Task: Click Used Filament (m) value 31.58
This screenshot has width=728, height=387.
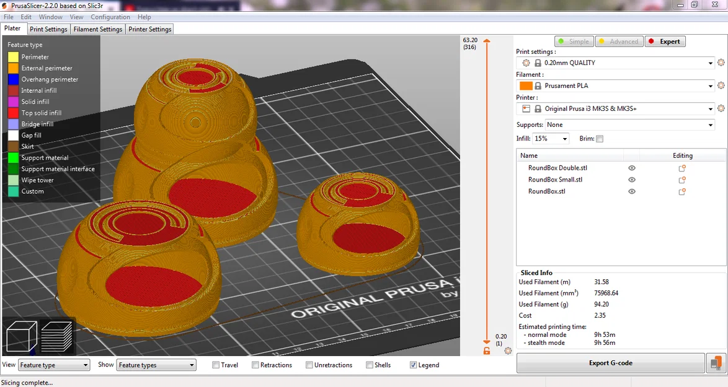Action: 601,282
